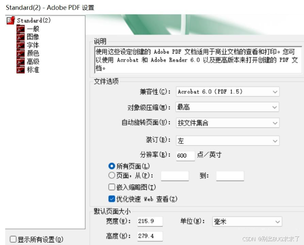Select the 页面，从(P) radio button
304x245 pixels.
point(112,175)
